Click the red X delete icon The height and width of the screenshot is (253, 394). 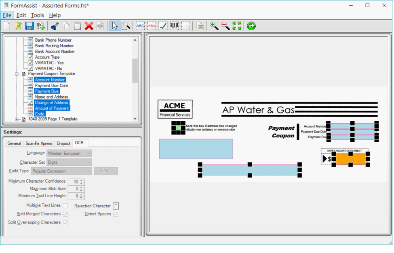click(89, 26)
